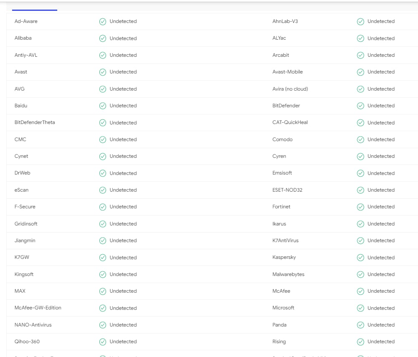Viewport: 418px width, 357px height.
Task: Click Undetected result next to Panda
Action: pos(381,325)
